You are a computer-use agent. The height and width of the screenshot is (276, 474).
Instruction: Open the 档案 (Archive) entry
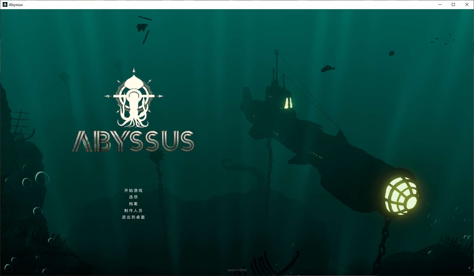(x=133, y=204)
